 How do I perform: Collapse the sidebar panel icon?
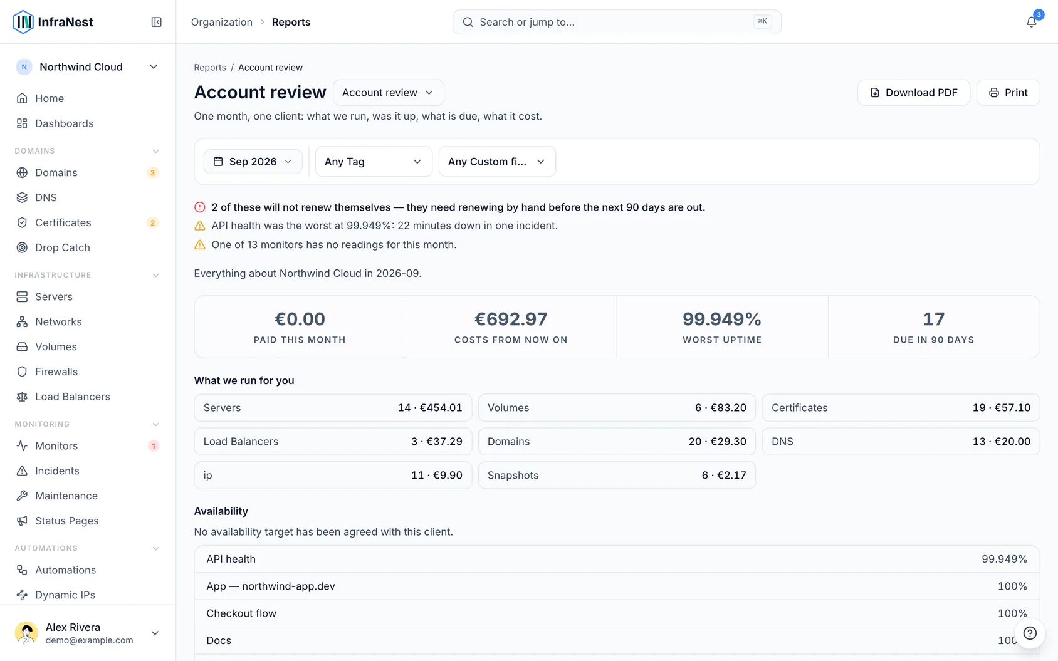[157, 22]
